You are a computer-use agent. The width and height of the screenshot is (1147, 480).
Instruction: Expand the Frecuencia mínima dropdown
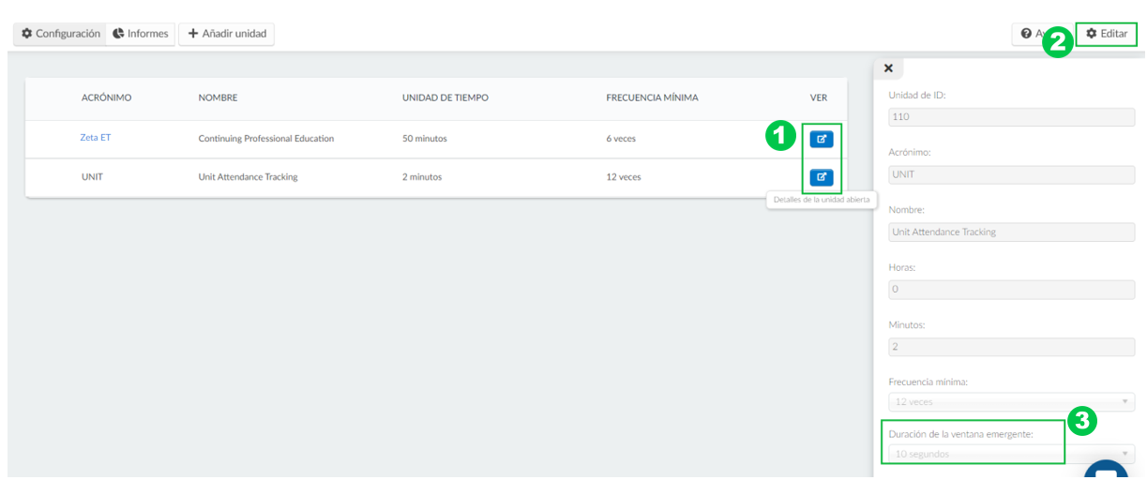[1011, 402]
